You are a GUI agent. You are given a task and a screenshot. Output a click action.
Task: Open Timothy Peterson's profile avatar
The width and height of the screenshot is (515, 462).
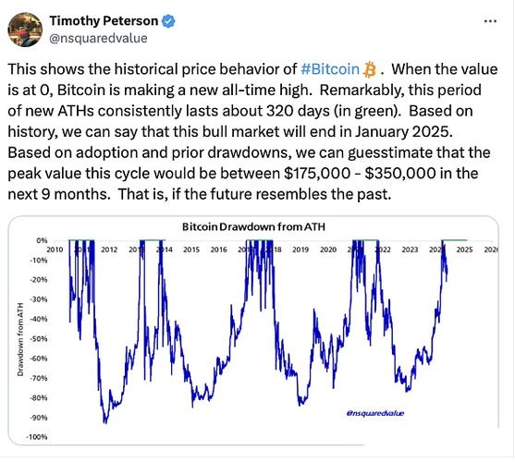click(x=25, y=30)
